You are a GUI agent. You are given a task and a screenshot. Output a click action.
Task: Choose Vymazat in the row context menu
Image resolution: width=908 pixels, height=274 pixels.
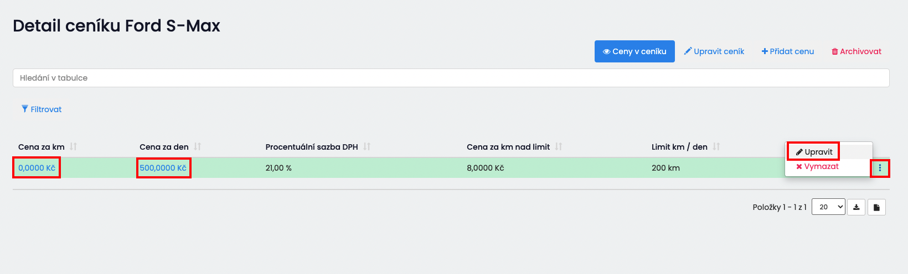(x=817, y=166)
